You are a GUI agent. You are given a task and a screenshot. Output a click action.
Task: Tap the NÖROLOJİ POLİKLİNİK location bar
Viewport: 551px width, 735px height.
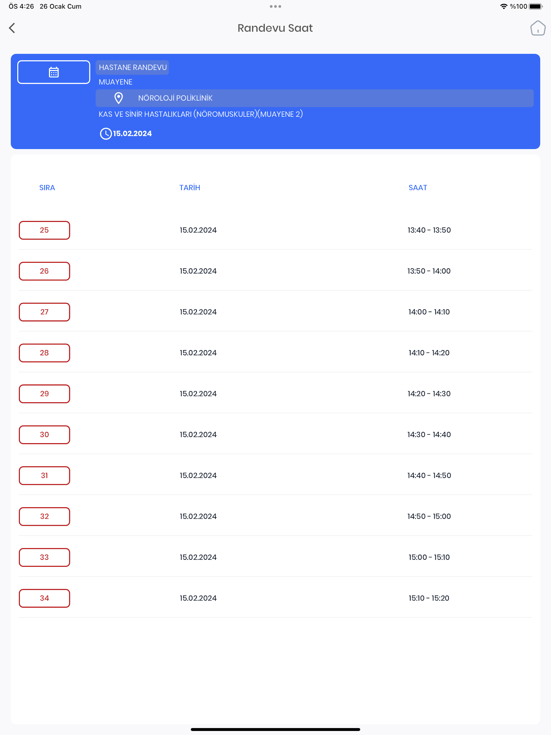pyautogui.click(x=314, y=98)
